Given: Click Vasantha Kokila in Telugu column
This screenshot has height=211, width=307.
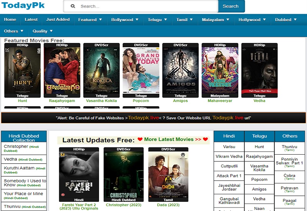Looking at the screenshot, I should pos(259,168).
